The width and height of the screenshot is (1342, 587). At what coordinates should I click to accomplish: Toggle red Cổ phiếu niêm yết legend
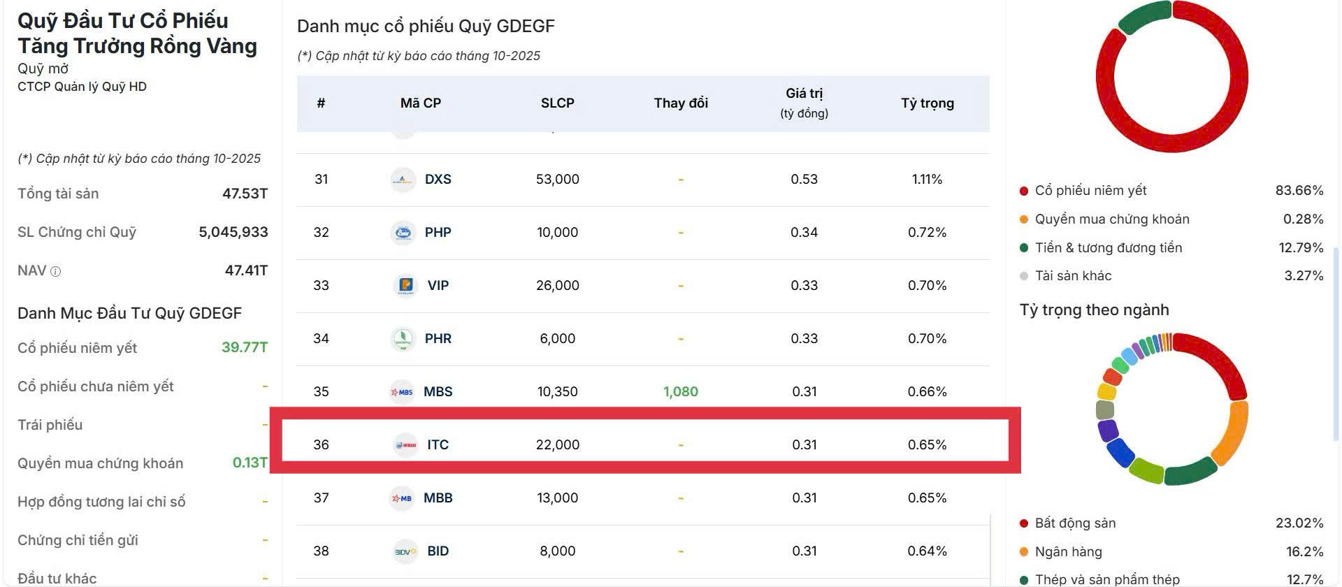click(x=1024, y=191)
